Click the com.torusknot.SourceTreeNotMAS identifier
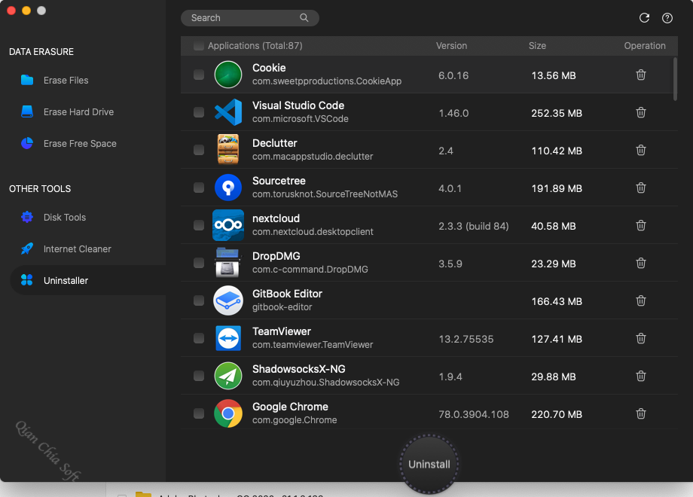 (325, 194)
